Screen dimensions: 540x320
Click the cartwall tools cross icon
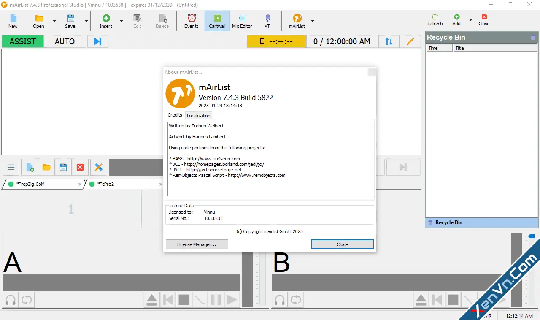click(x=99, y=168)
